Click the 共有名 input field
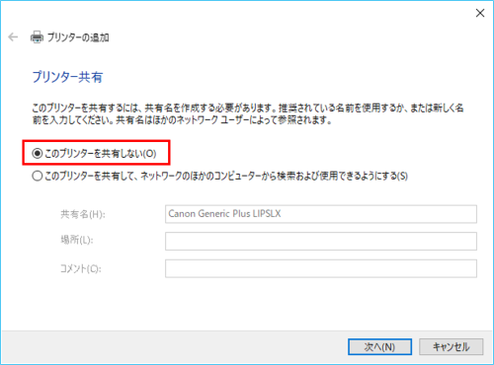 tap(321, 214)
